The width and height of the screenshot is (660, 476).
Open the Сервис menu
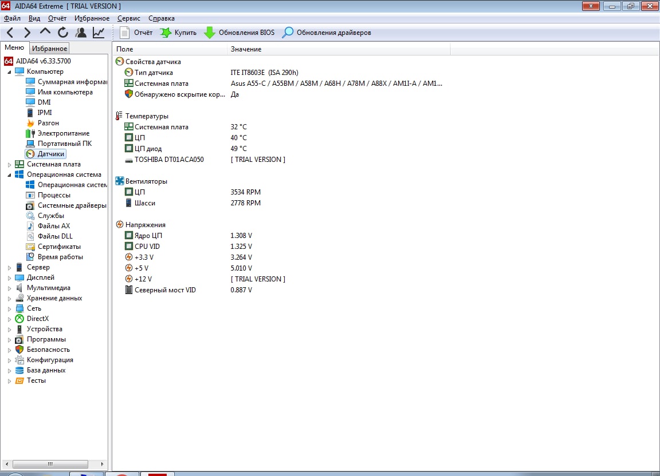pyautogui.click(x=129, y=18)
